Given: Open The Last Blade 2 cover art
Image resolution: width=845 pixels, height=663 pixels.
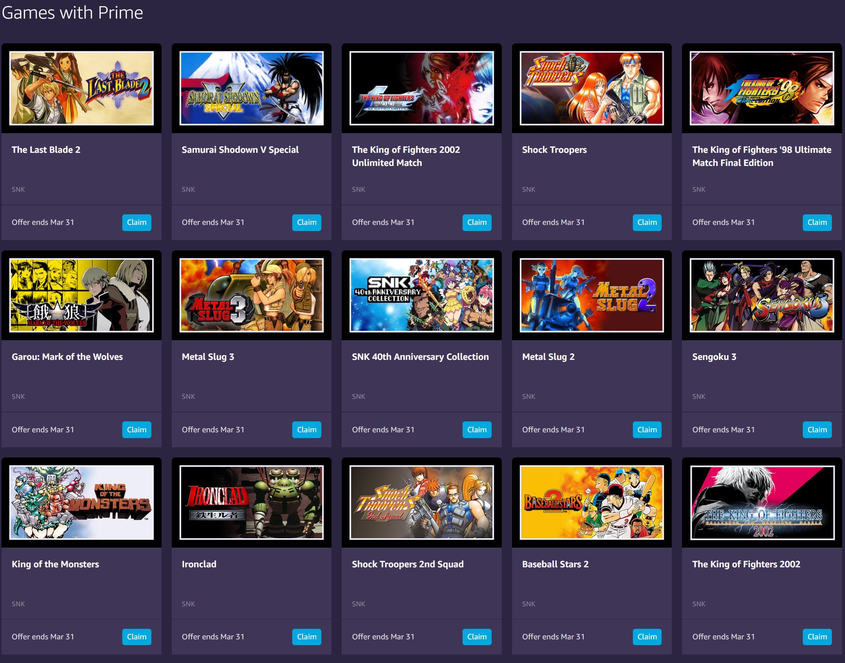Looking at the screenshot, I should pyautogui.click(x=82, y=88).
